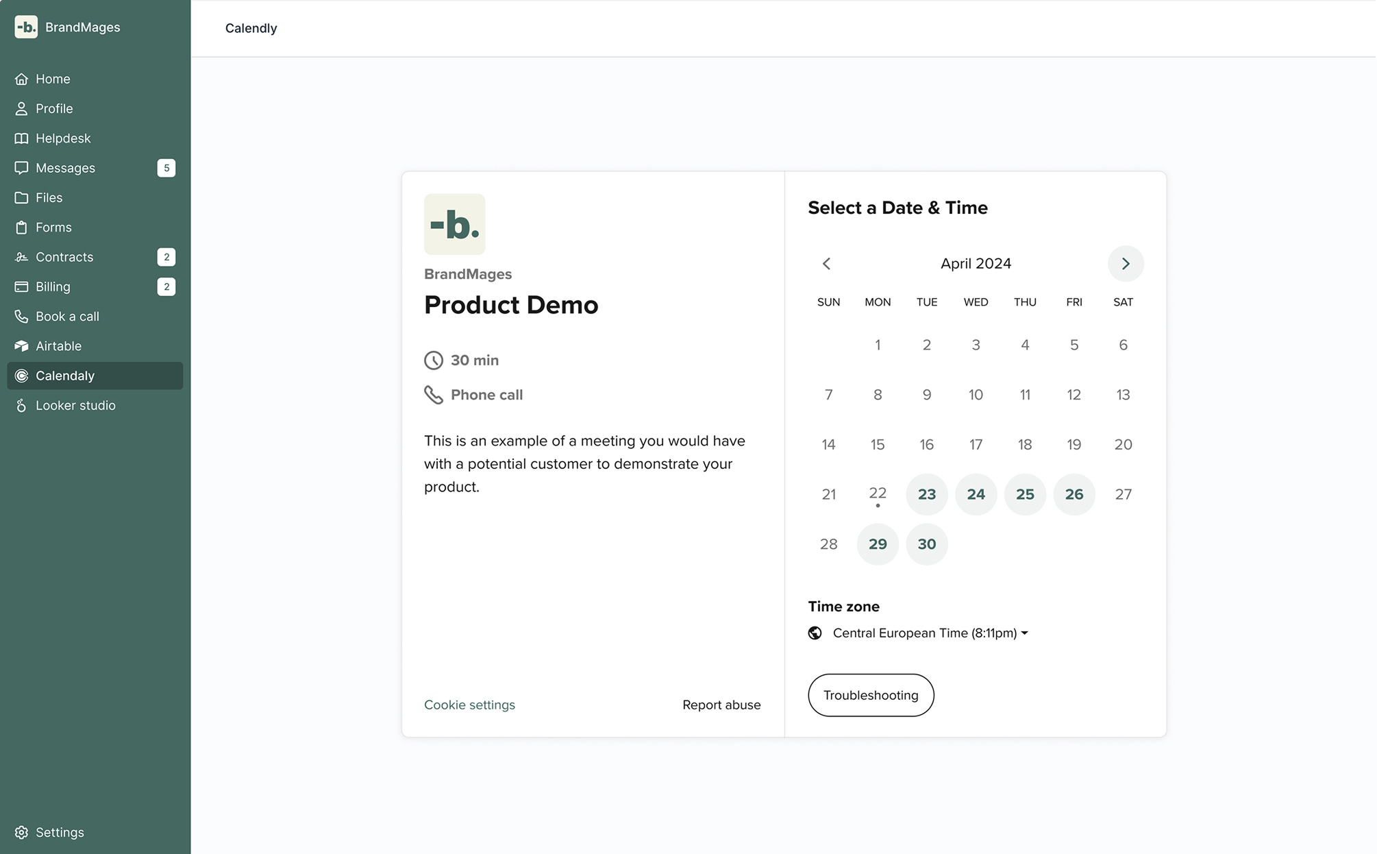Viewport: 1377px width, 854px height.
Task: Click the large BrandMages logo in card
Action: pos(454,224)
